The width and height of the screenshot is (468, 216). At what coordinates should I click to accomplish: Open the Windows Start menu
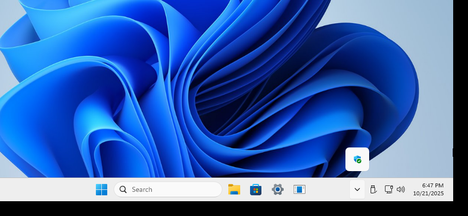[101, 189]
